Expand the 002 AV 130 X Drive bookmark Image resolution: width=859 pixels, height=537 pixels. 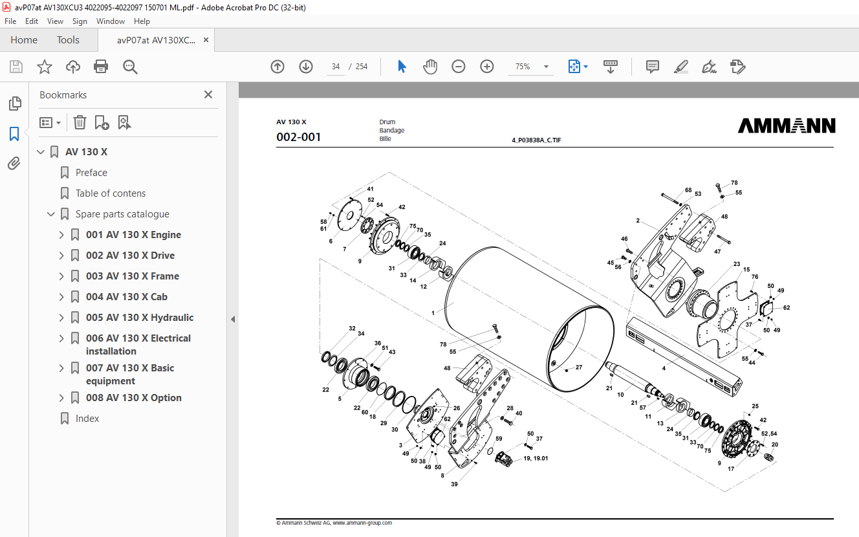tap(61, 256)
